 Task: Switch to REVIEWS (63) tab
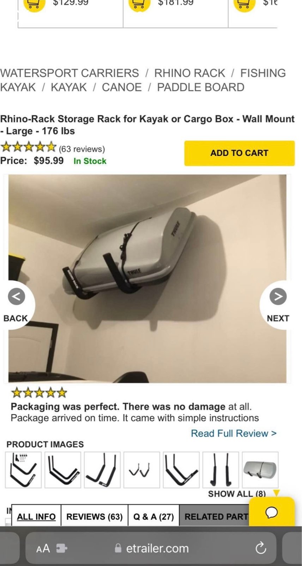point(94,517)
